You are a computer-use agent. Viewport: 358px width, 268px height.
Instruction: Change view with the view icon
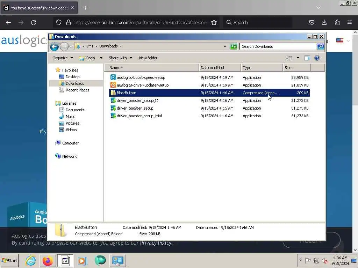point(289,58)
